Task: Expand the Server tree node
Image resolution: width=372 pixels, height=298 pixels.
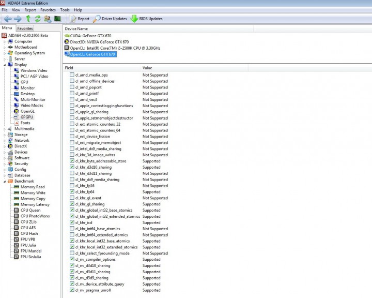Action: pos(5,59)
